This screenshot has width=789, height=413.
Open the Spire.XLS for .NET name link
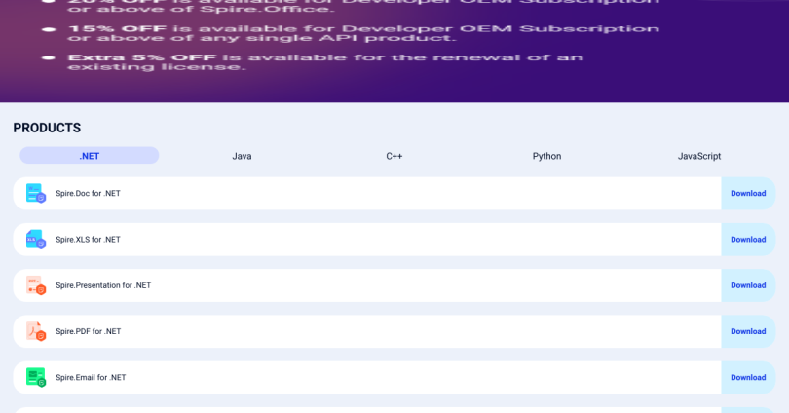[x=88, y=240]
